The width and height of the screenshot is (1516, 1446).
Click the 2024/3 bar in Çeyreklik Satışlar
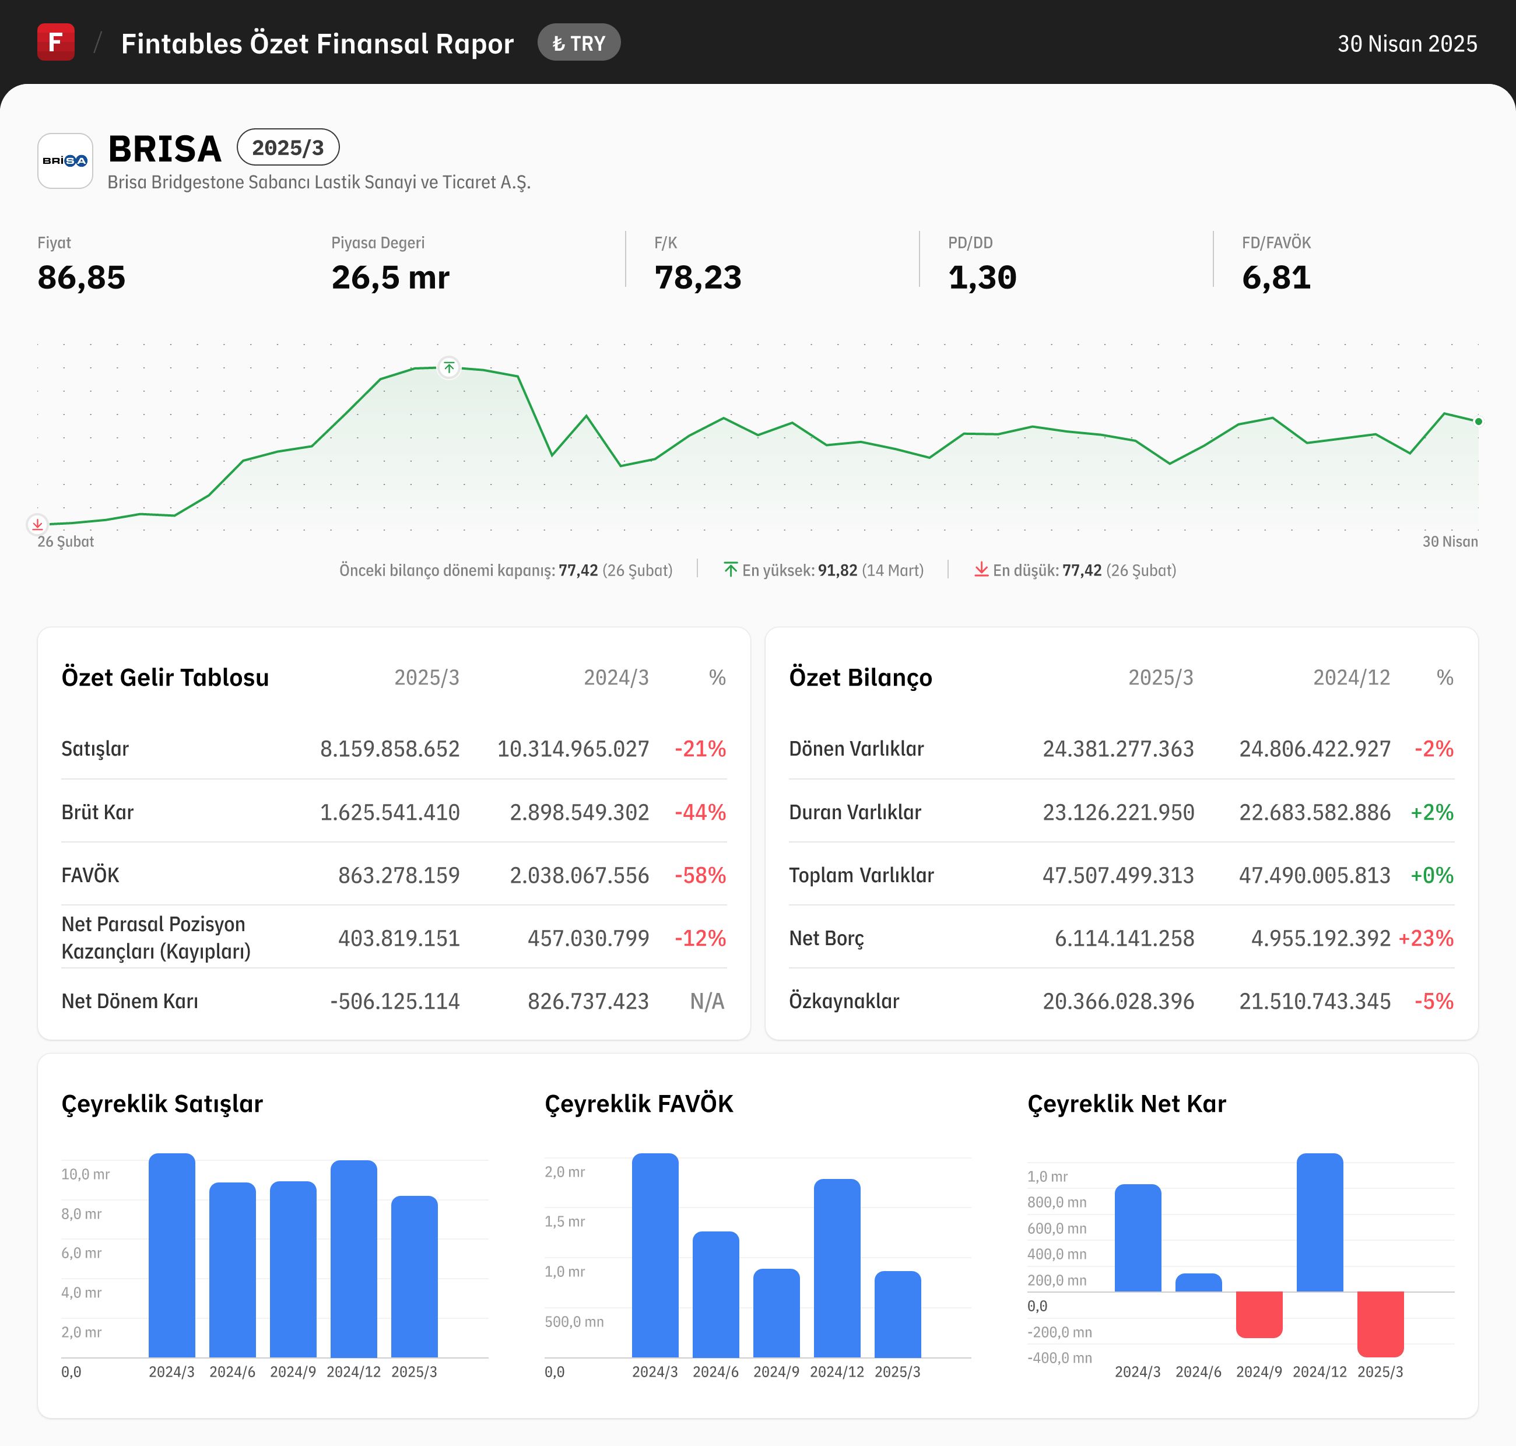pyautogui.click(x=172, y=1255)
